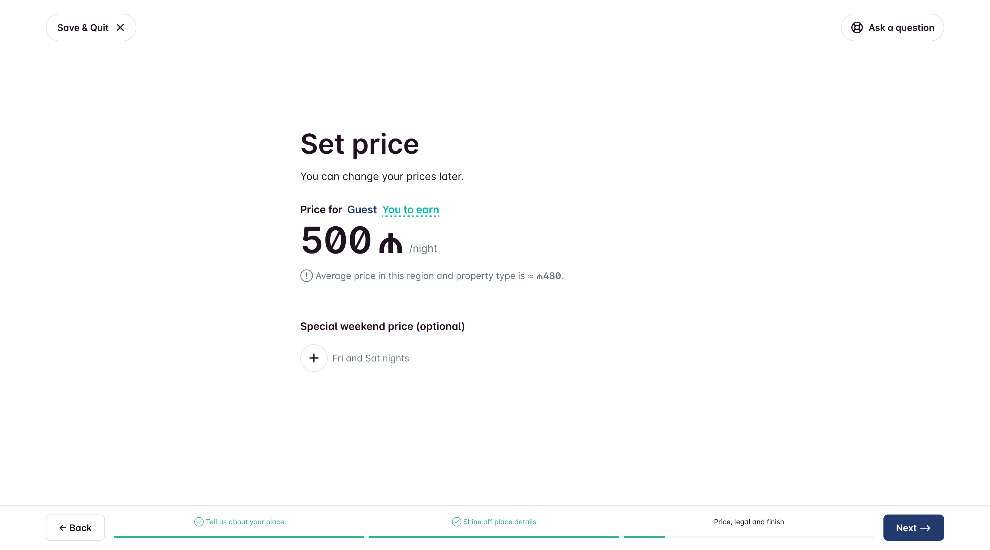This screenshot has width=990, height=550.
Task: Click the X icon beside Save & Quit
Action: pos(120,28)
